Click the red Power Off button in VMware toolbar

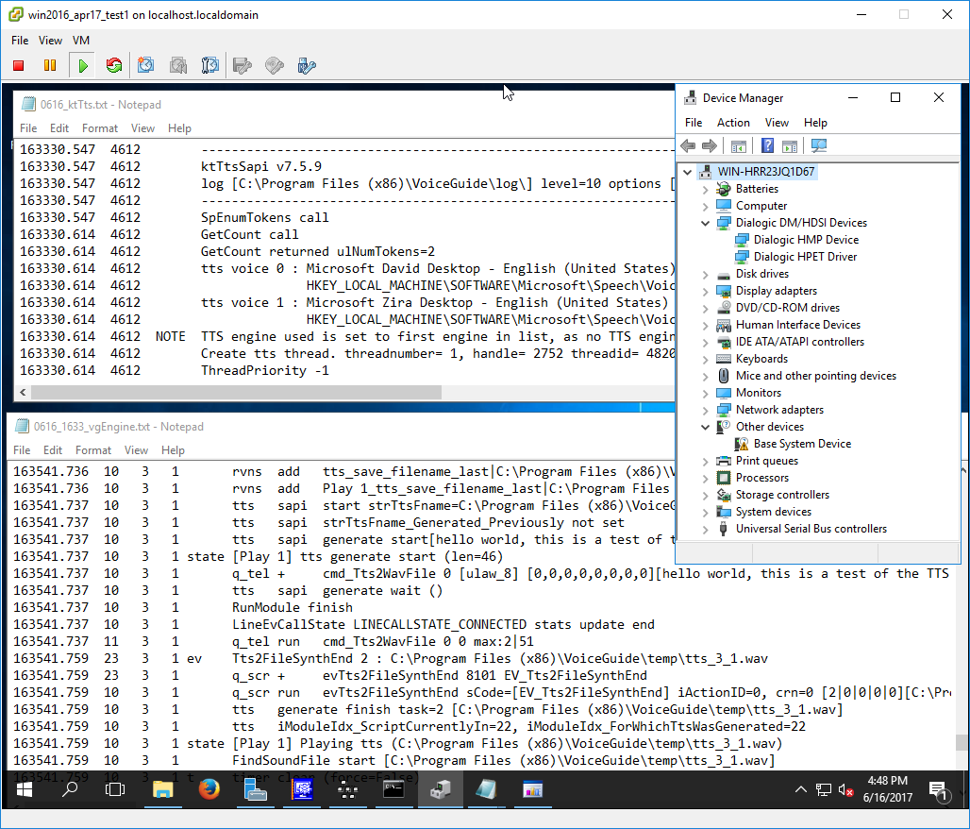pos(19,66)
